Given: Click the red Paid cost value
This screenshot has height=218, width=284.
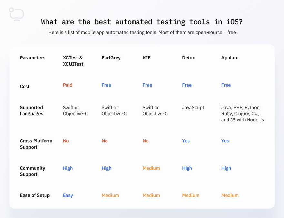Looking at the screenshot, I should 67,85.
